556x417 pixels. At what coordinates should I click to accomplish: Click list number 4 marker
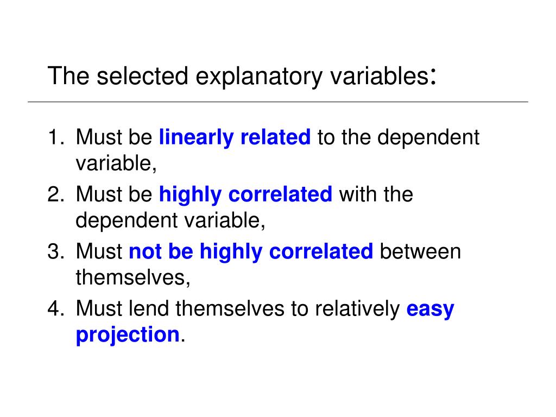[x=56, y=308]
